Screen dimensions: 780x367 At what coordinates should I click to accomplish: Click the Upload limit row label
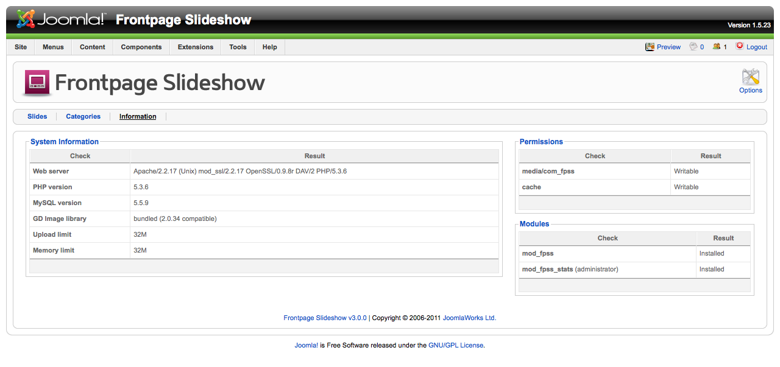point(52,234)
